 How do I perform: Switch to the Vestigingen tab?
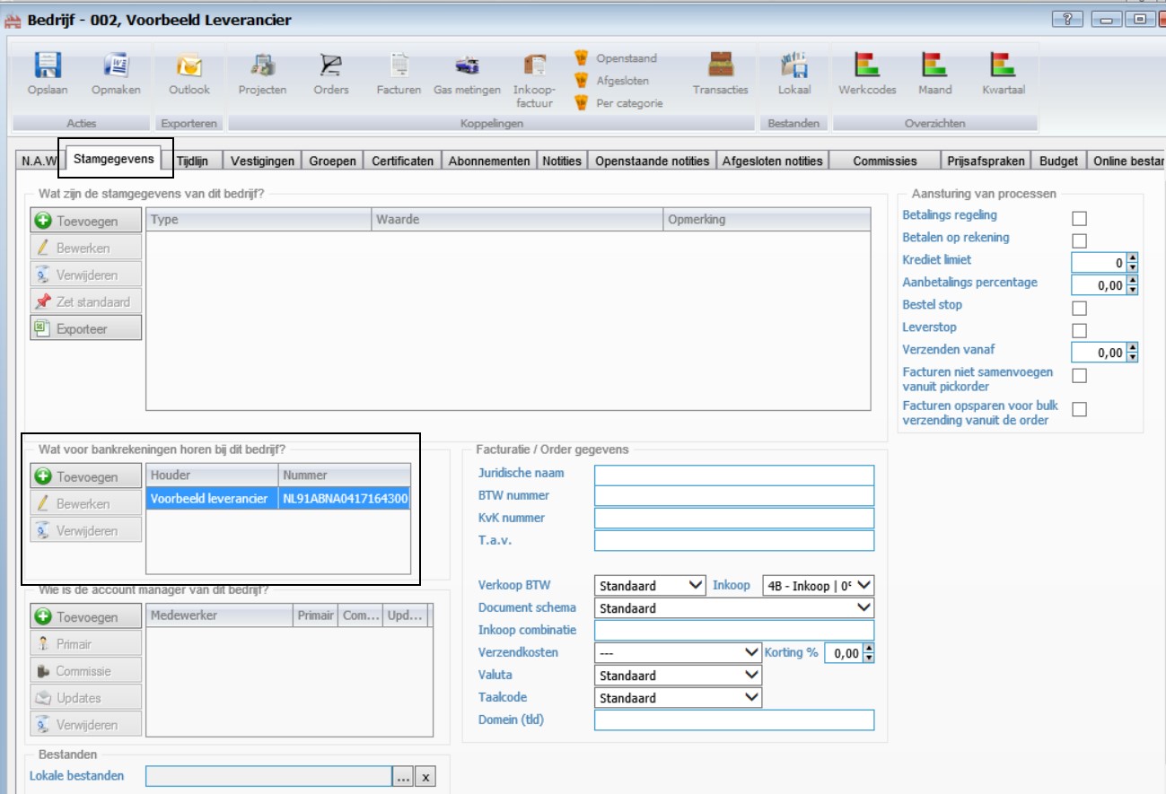[262, 161]
